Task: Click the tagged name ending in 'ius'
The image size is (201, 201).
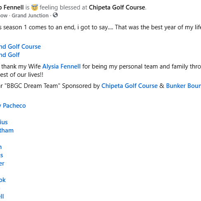Action: (4, 122)
